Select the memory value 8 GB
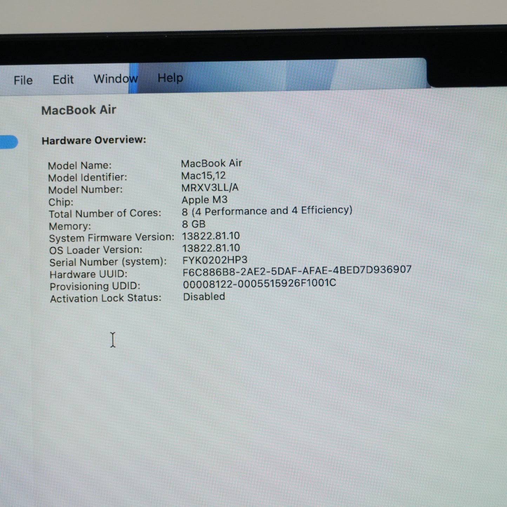 pyautogui.click(x=194, y=224)
